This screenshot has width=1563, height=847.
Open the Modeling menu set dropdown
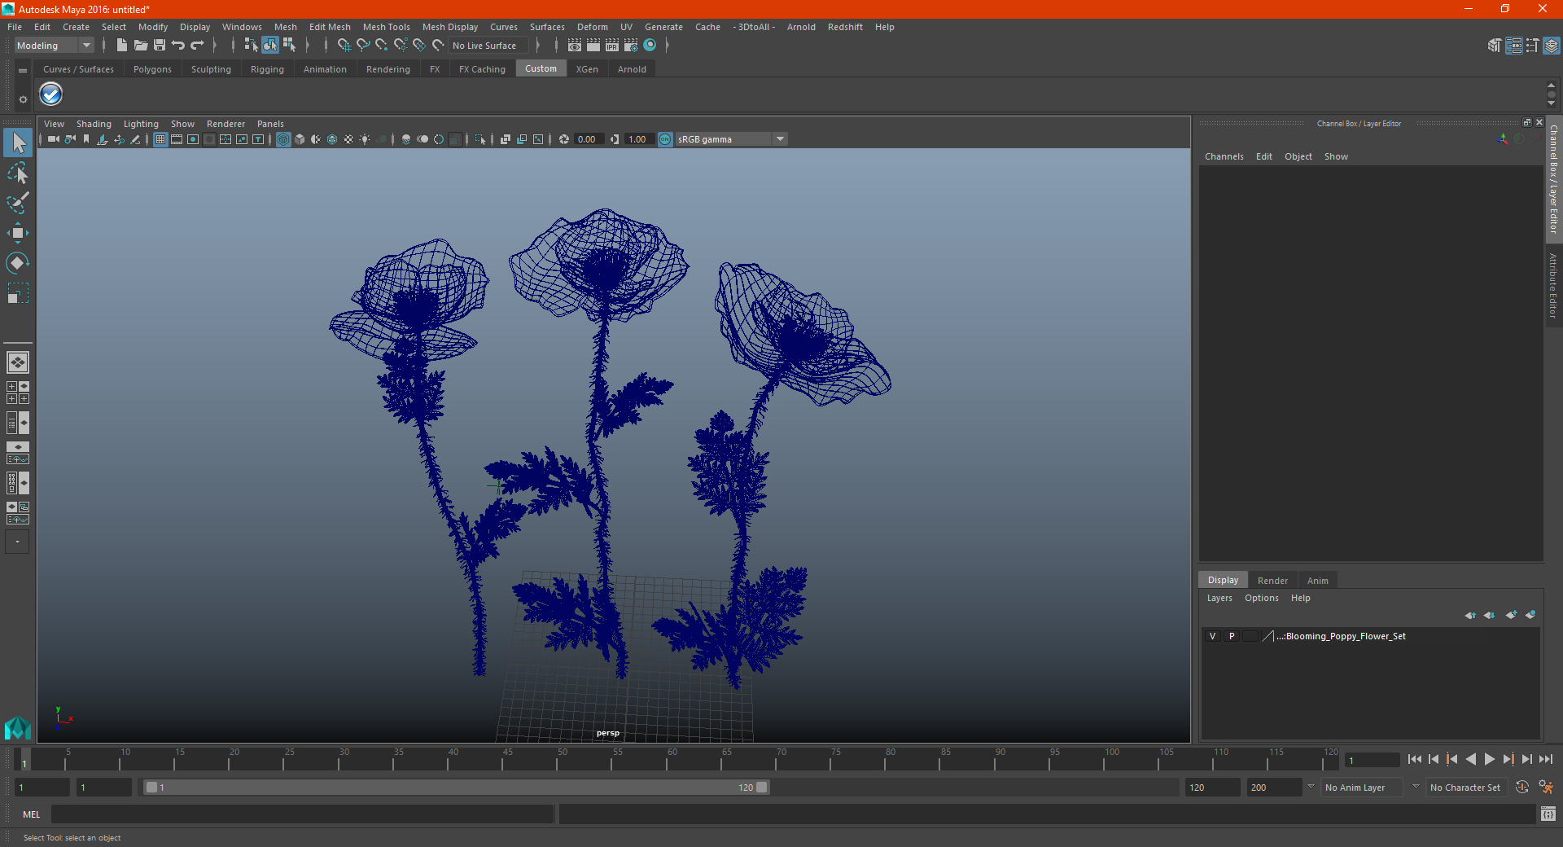click(x=54, y=46)
